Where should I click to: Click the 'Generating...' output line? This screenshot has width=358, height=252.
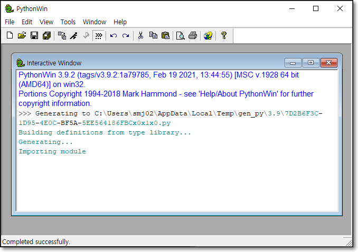tap(45, 142)
